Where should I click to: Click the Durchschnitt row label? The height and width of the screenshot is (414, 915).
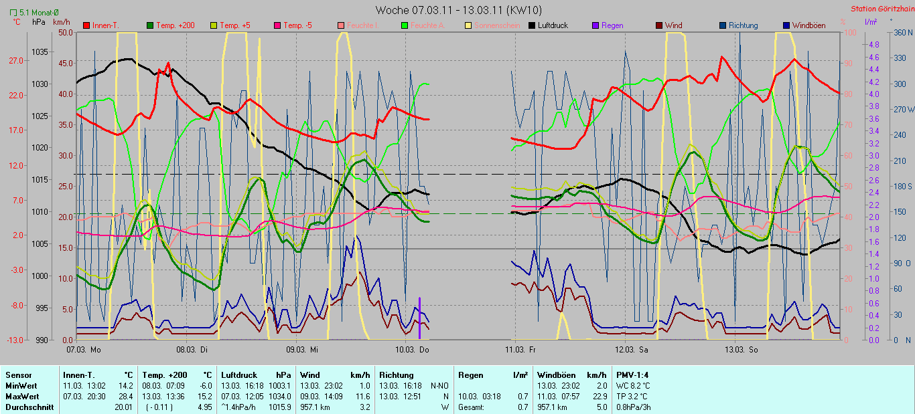(x=29, y=407)
